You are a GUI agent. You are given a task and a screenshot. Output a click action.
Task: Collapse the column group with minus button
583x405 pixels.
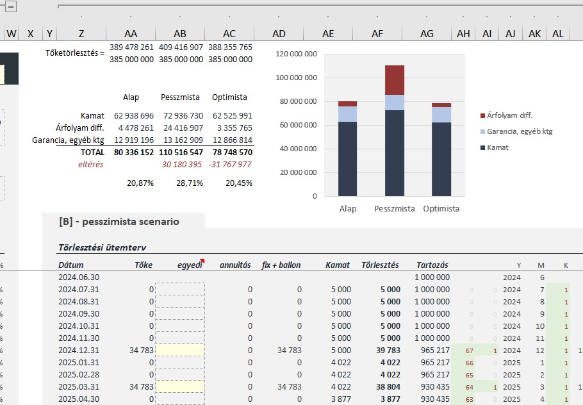11,6
